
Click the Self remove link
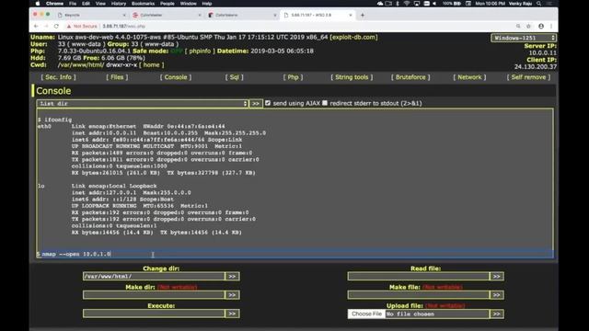coord(528,77)
